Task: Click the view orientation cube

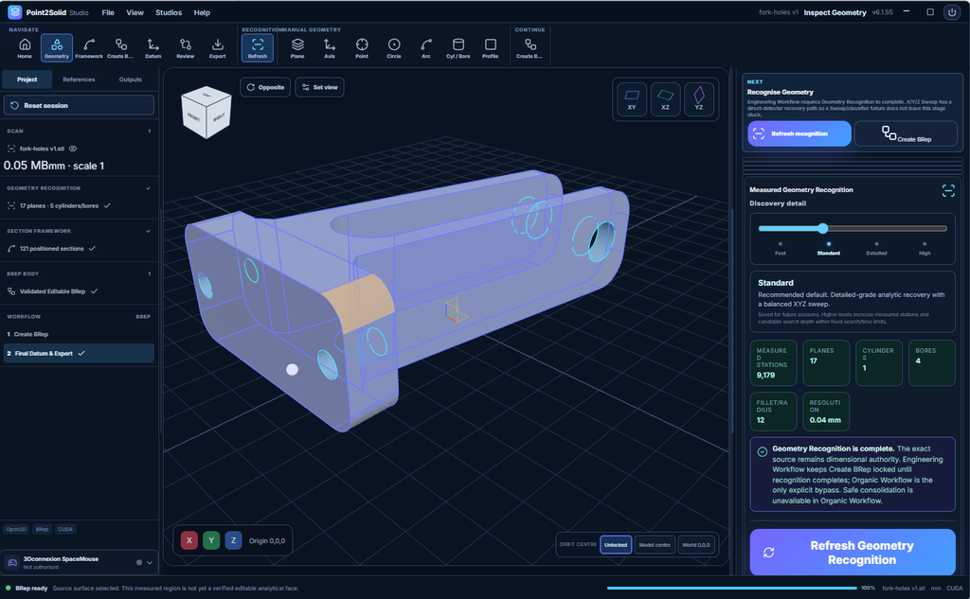Action: (207, 112)
